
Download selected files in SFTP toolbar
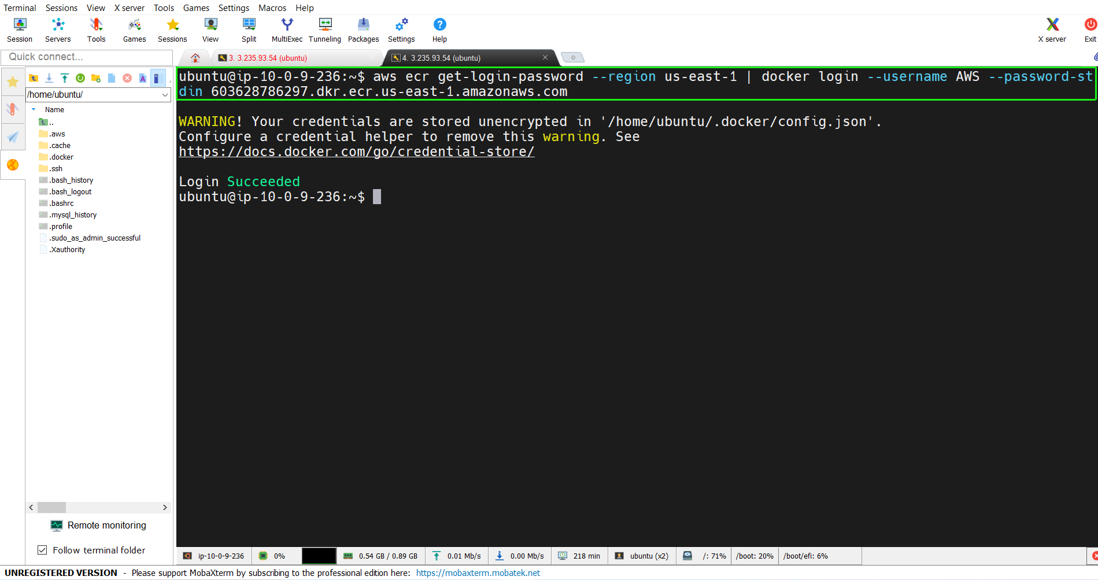click(49, 78)
